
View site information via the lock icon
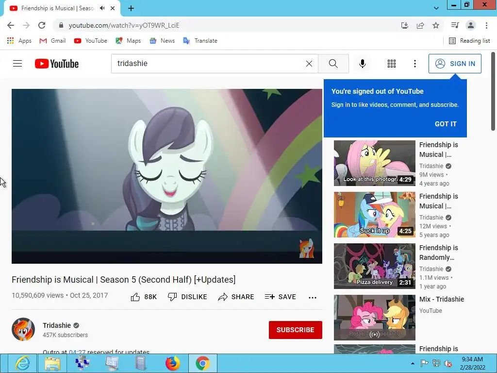tap(61, 25)
